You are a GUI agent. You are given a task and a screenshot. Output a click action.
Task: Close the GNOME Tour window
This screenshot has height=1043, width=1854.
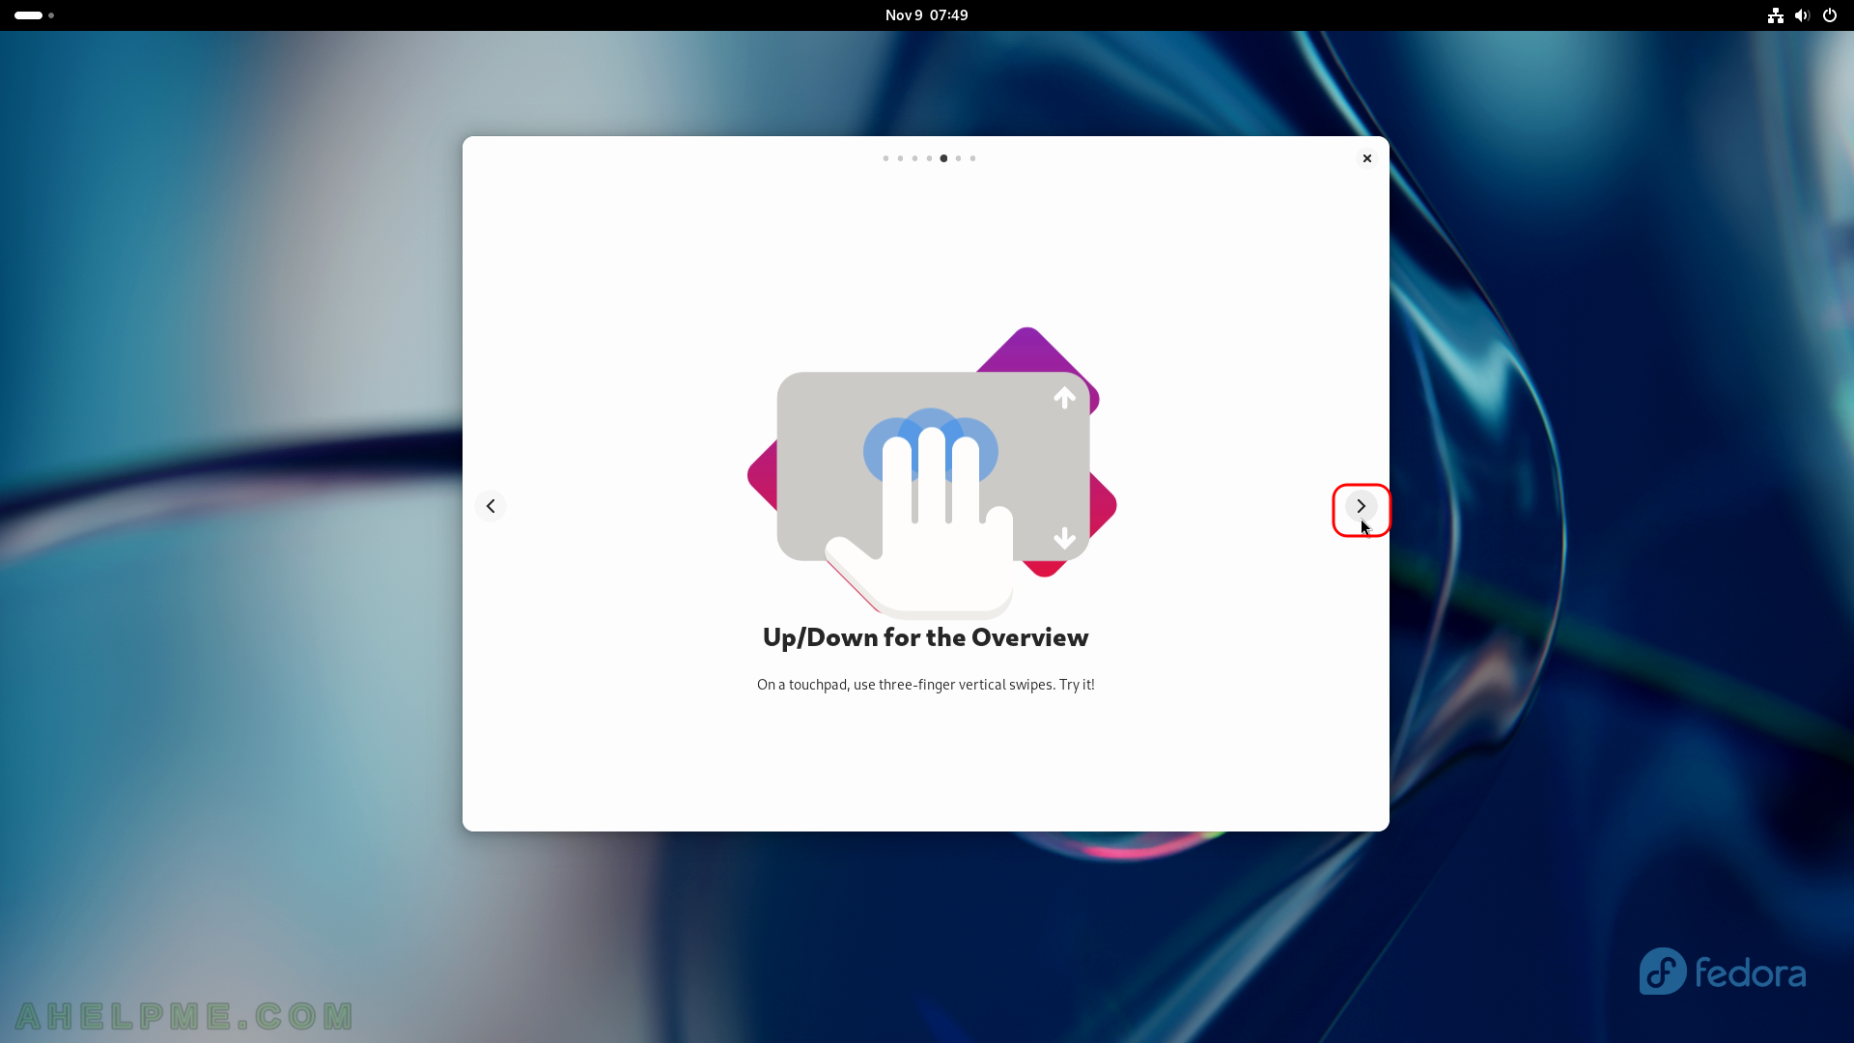(x=1366, y=158)
